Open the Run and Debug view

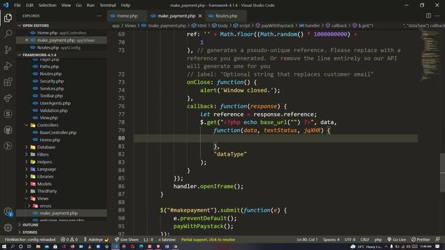(8, 66)
